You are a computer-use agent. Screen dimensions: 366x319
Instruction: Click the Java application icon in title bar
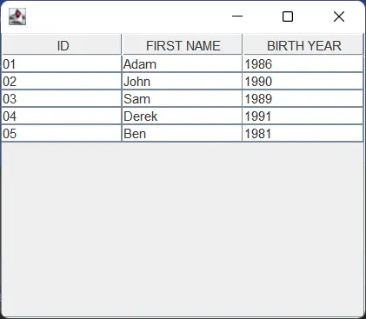coord(17,17)
